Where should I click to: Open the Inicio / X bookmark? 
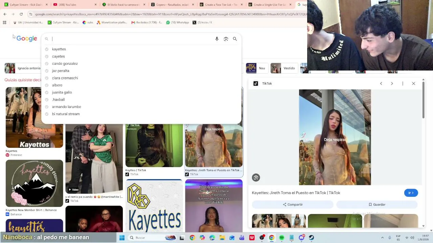[202, 23]
